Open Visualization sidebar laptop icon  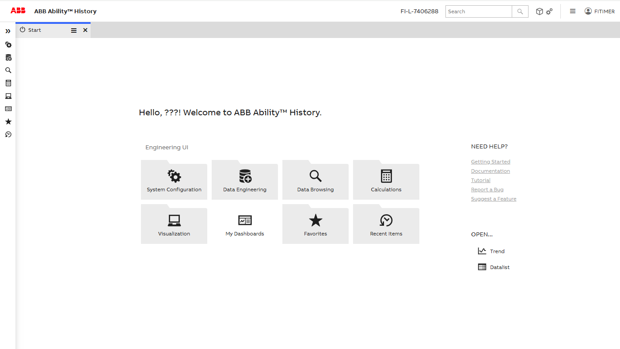pyautogui.click(x=8, y=96)
